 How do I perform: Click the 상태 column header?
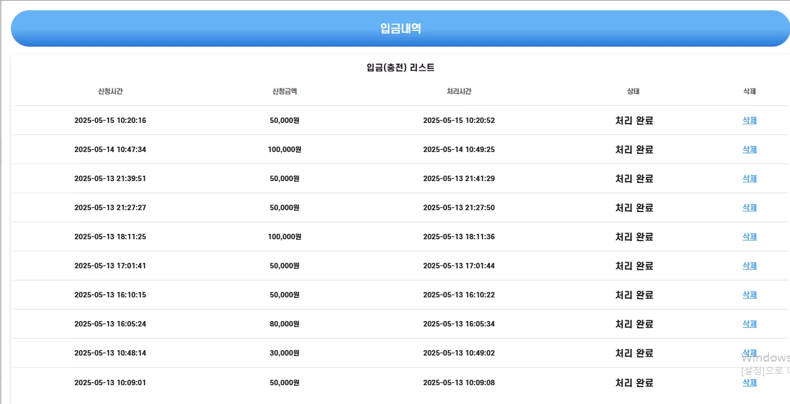633,91
